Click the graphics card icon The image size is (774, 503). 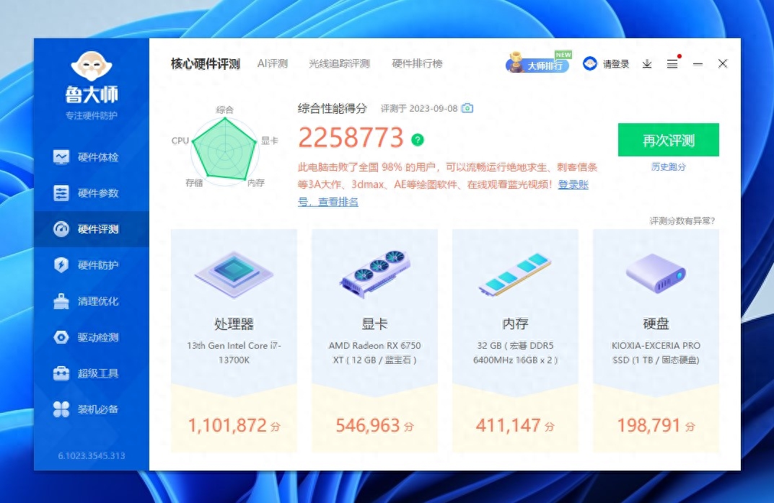[374, 273]
